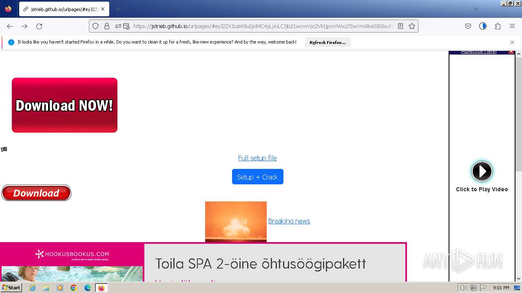Open the Hookusbookus.com ad logo
522x293 pixels.
point(72,254)
